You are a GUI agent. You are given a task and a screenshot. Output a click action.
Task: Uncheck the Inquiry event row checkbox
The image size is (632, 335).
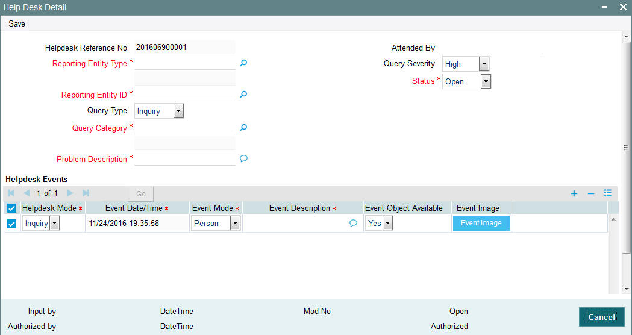[x=11, y=224]
